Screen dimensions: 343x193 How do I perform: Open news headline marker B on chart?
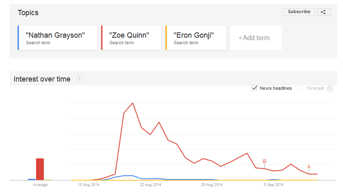(x=265, y=161)
